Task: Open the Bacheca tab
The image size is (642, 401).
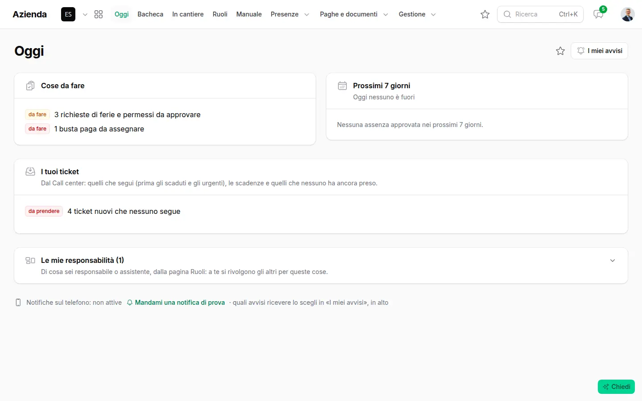Action: coord(150,14)
